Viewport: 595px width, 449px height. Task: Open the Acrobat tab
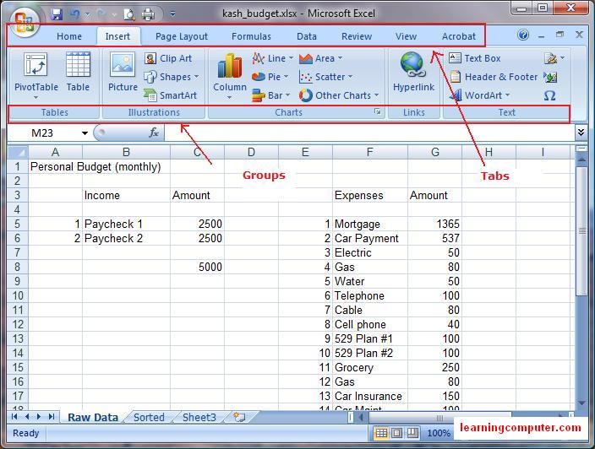coord(458,36)
